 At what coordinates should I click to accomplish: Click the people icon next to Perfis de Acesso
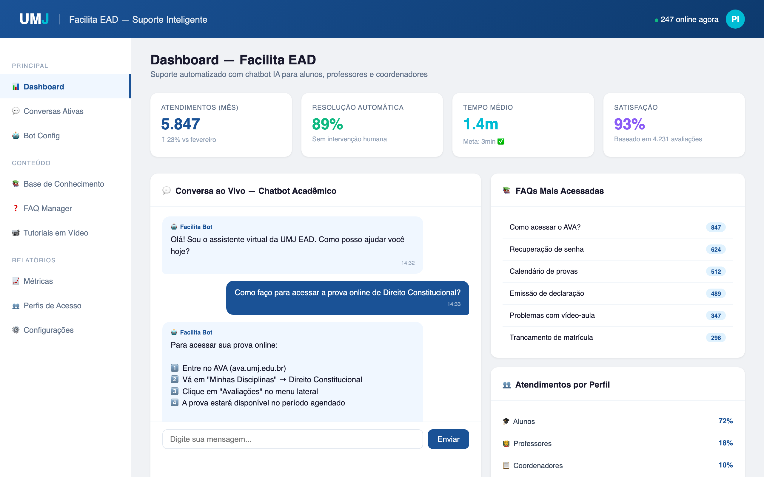tap(16, 305)
